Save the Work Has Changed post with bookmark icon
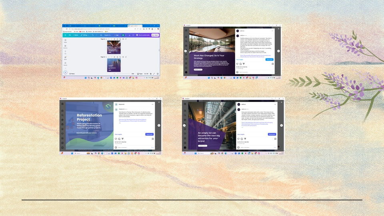Screen dimensions: 384x216 pos(273,64)
